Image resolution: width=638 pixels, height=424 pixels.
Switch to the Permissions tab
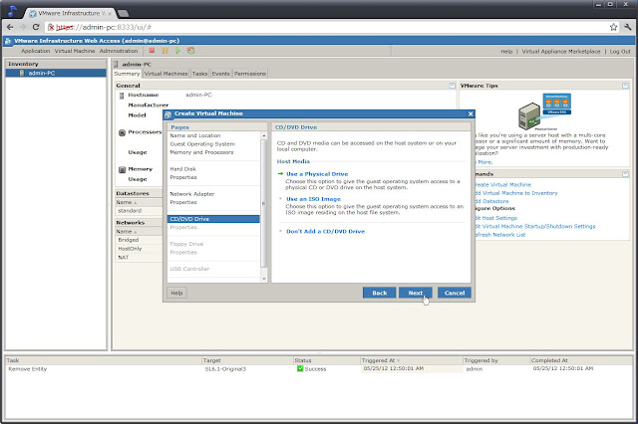click(250, 74)
